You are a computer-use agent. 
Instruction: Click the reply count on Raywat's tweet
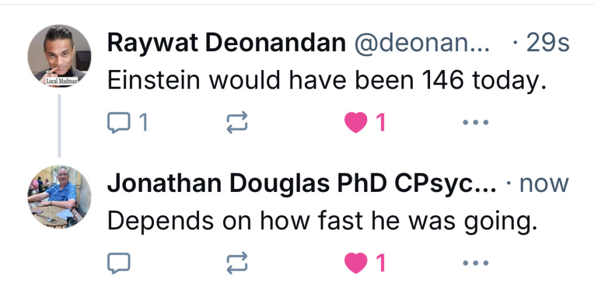point(143,123)
